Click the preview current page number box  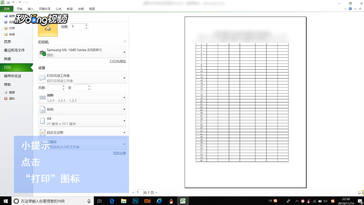point(139,192)
